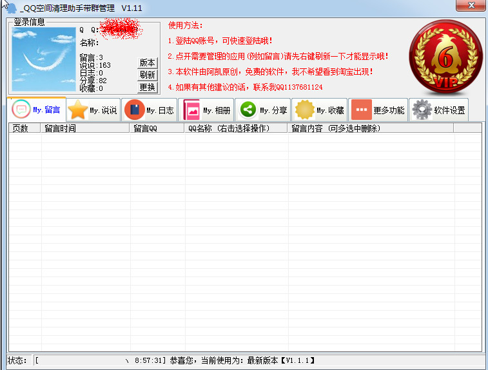The width and height of the screenshot is (488, 370).
Task: Click the 说说:163 count text
Action: (95, 65)
